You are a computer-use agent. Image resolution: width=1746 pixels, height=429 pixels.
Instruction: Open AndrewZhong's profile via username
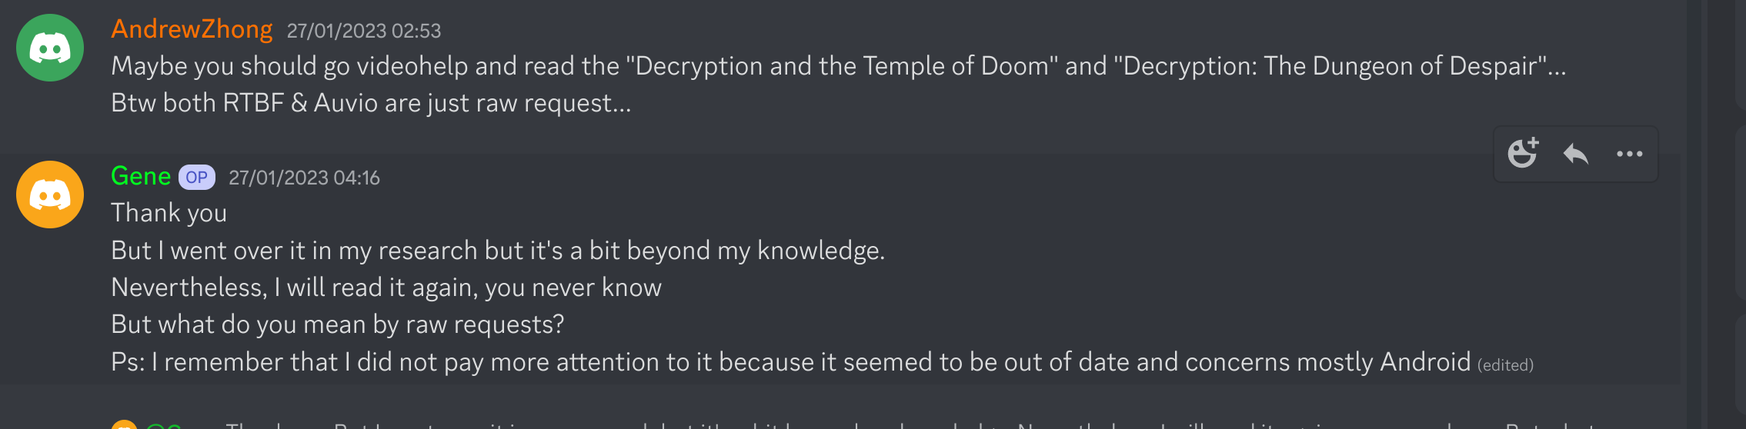(192, 29)
